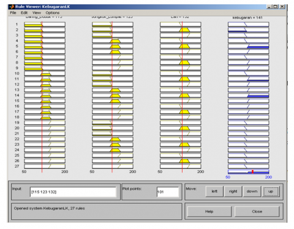Open the Edit menu
Viewport: 294px width, 229px height.
pos(24,13)
